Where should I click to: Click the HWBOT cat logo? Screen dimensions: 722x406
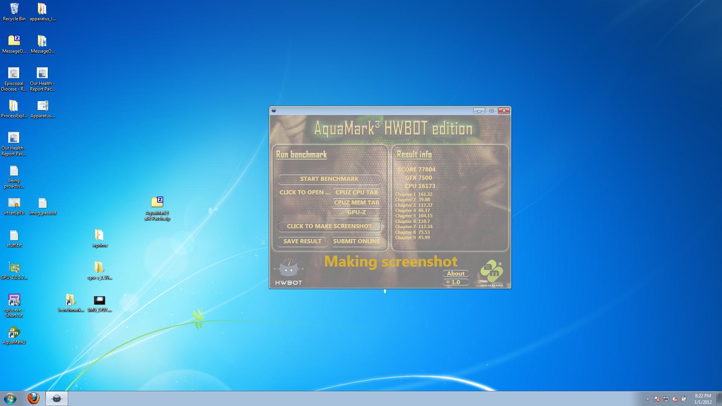288,271
